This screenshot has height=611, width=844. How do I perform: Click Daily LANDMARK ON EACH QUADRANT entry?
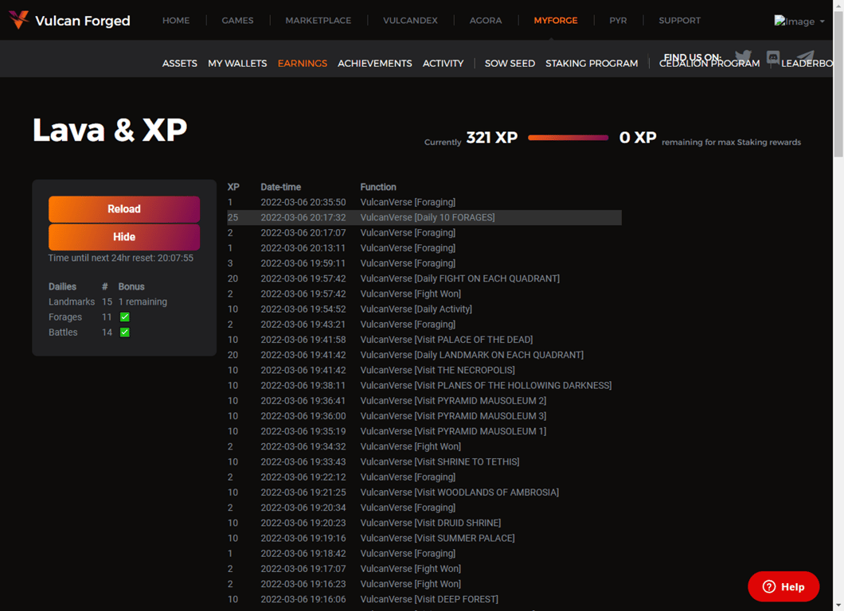(x=472, y=355)
